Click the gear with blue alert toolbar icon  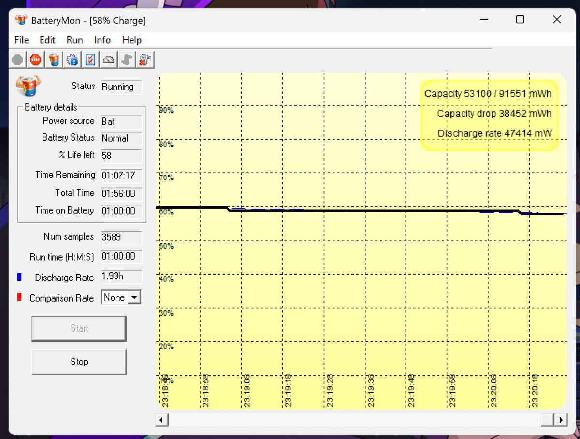(x=72, y=60)
